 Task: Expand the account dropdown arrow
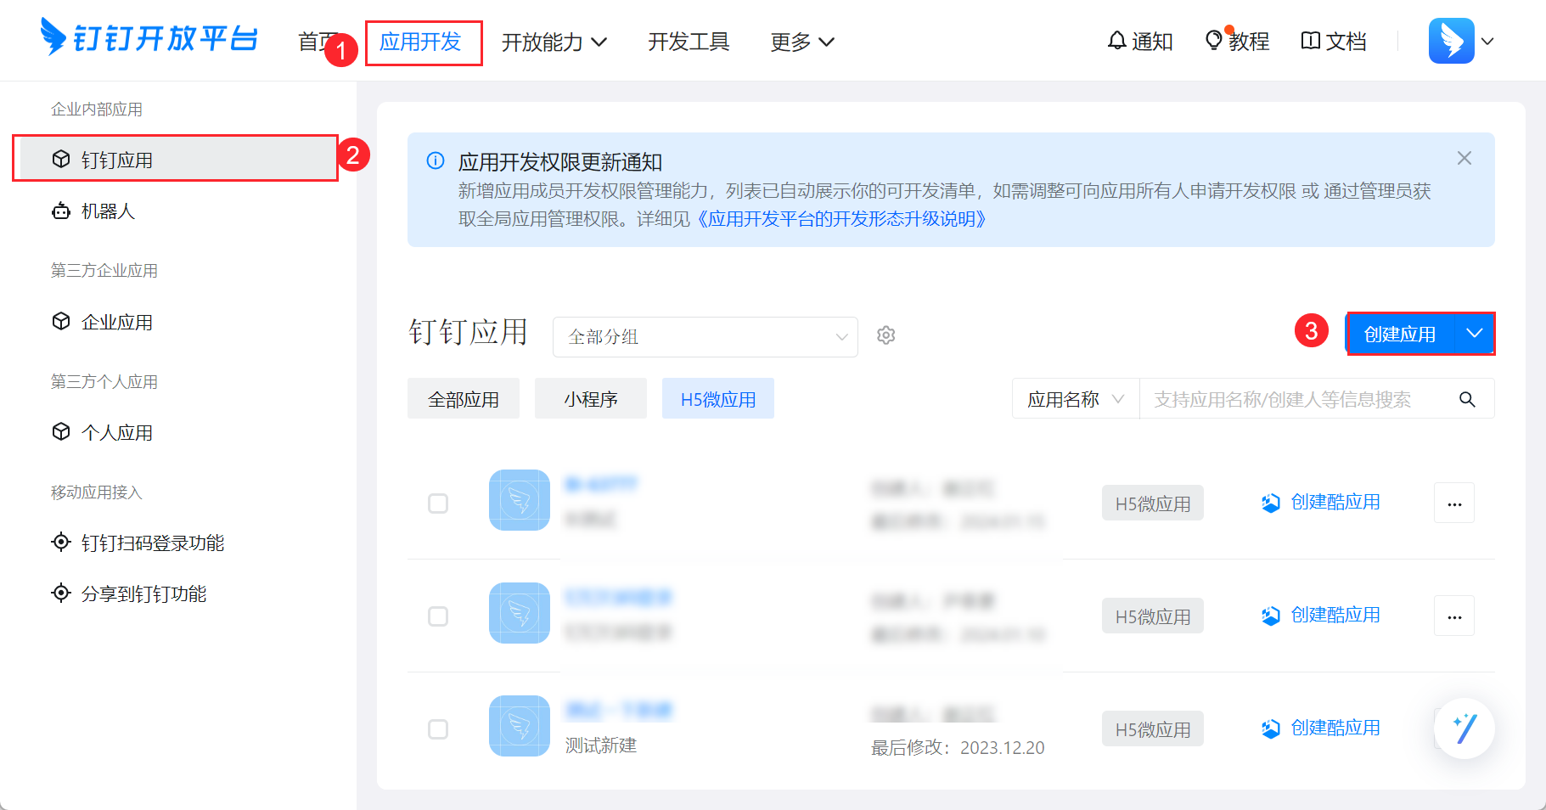tap(1487, 41)
